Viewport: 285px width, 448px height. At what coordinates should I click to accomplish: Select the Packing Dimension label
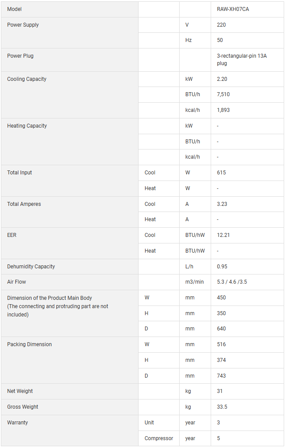(x=29, y=344)
